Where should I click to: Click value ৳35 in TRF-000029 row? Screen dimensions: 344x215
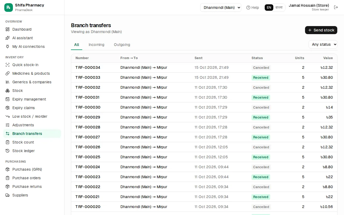329,117
